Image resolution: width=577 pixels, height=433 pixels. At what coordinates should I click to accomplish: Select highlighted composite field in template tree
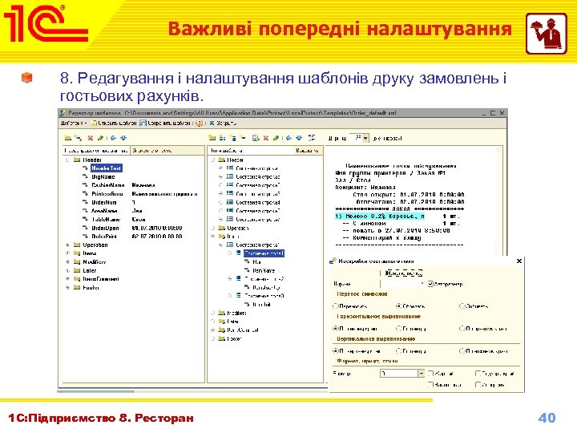264,253
